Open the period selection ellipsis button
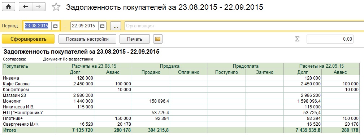Image resolution: width=364 pixels, height=139 pixels. pos(116,26)
